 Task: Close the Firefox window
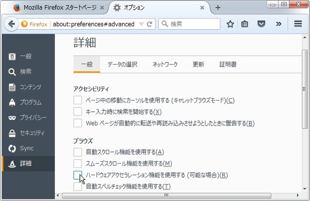click(x=299, y=4)
